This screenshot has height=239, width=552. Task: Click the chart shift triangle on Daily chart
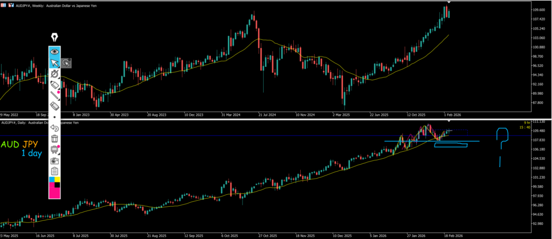448,121
